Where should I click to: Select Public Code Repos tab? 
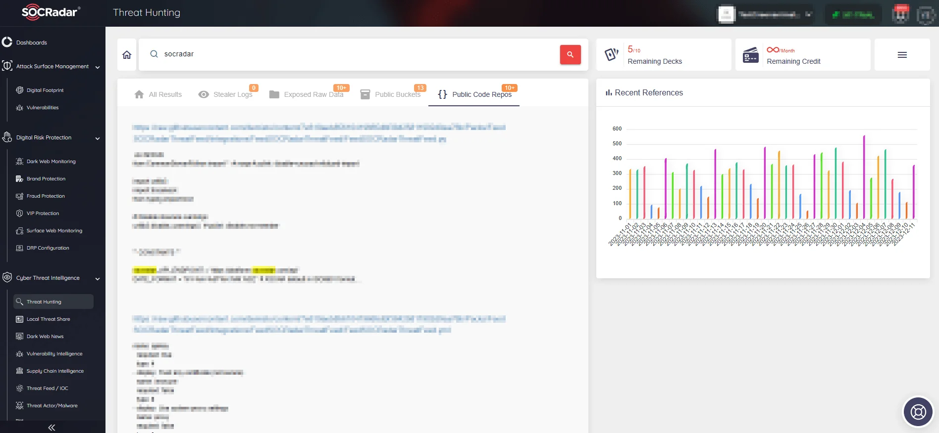click(474, 94)
